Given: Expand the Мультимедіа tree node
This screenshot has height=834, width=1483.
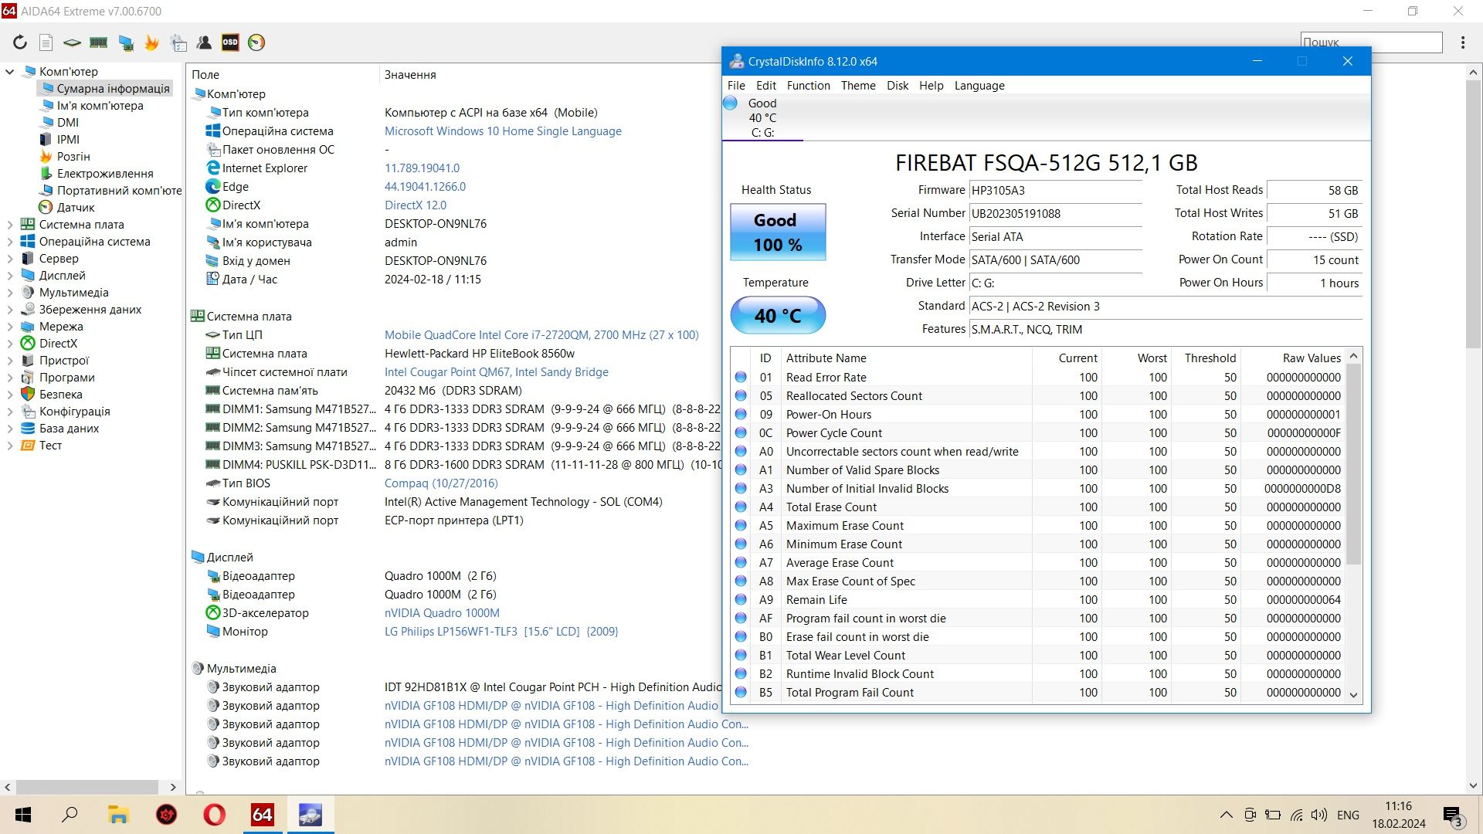Looking at the screenshot, I should click(x=10, y=292).
